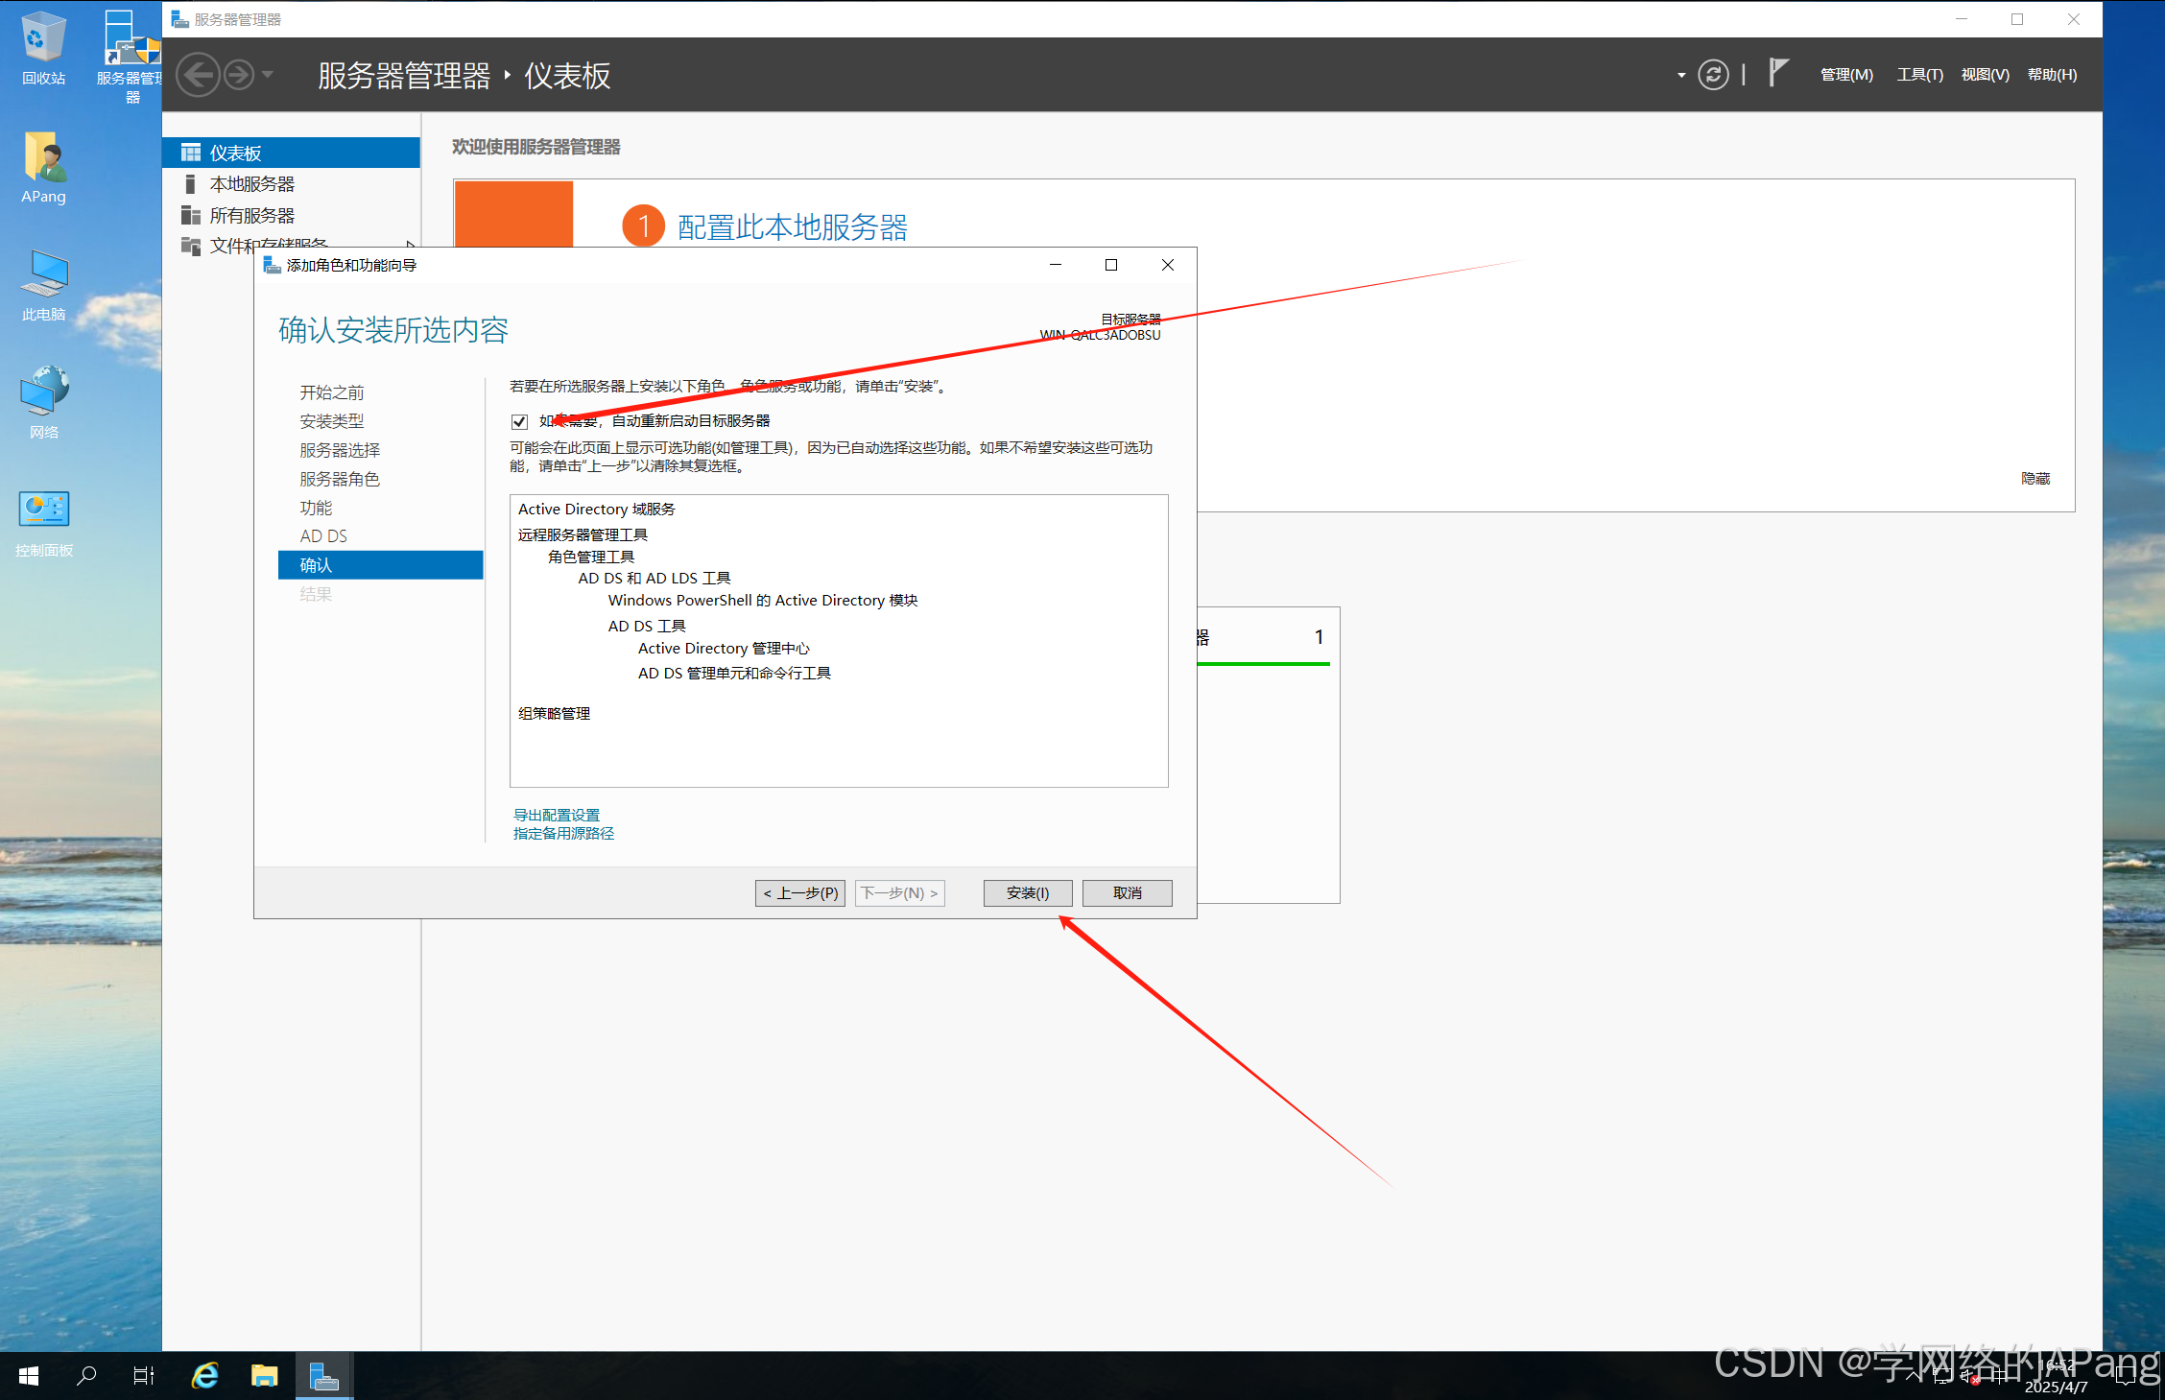Expand navigation history dropdown arrow
2165x1400 pixels.
click(269, 75)
